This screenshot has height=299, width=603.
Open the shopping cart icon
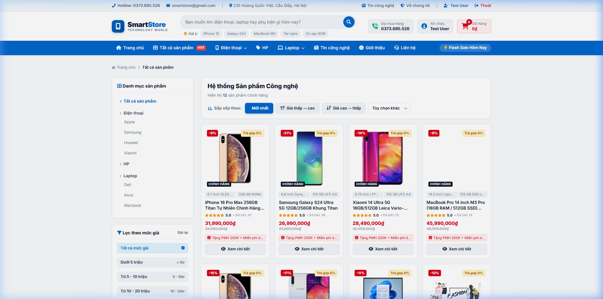click(x=465, y=26)
